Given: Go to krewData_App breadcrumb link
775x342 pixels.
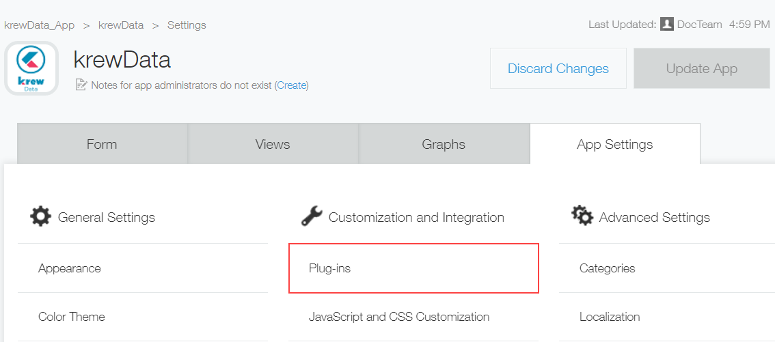Looking at the screenshot, I should point(39,25).
